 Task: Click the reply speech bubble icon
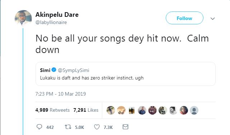39,127
